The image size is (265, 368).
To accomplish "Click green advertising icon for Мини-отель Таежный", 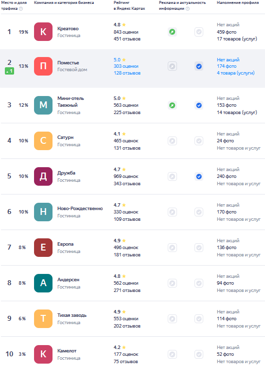I will pyautogui.click(x=172, y=105).
